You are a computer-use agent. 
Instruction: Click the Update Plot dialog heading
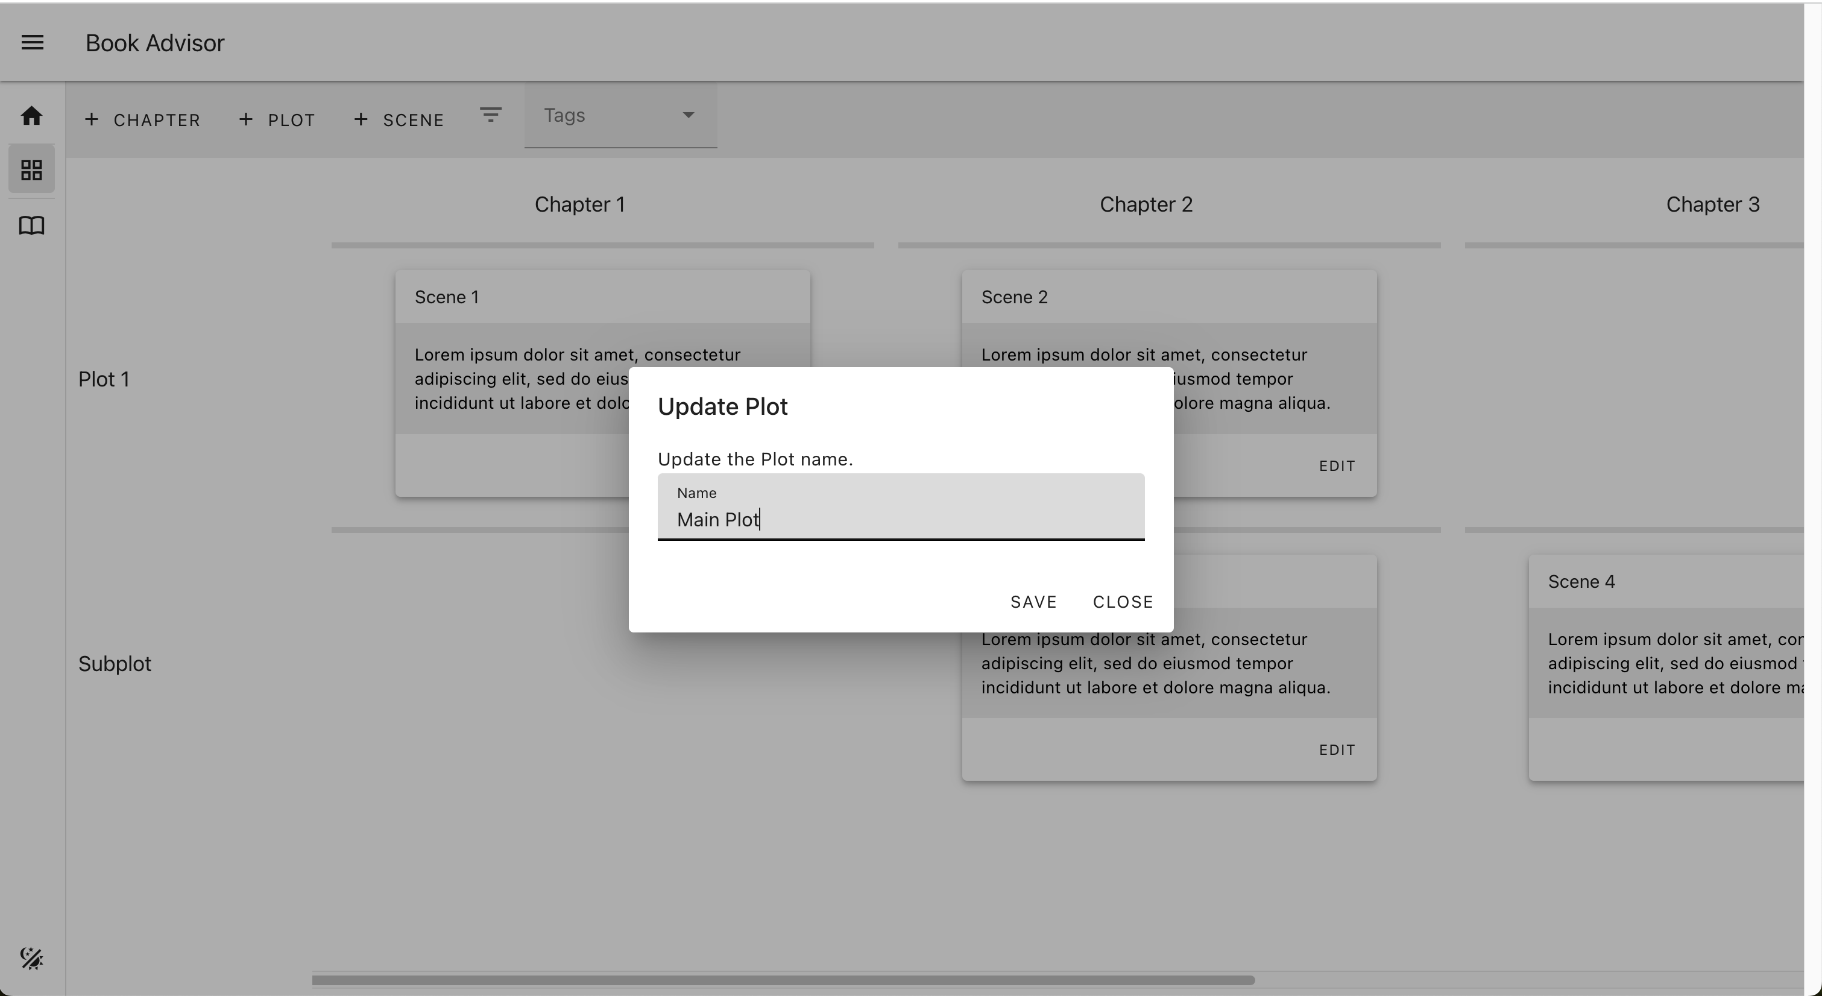722,407
